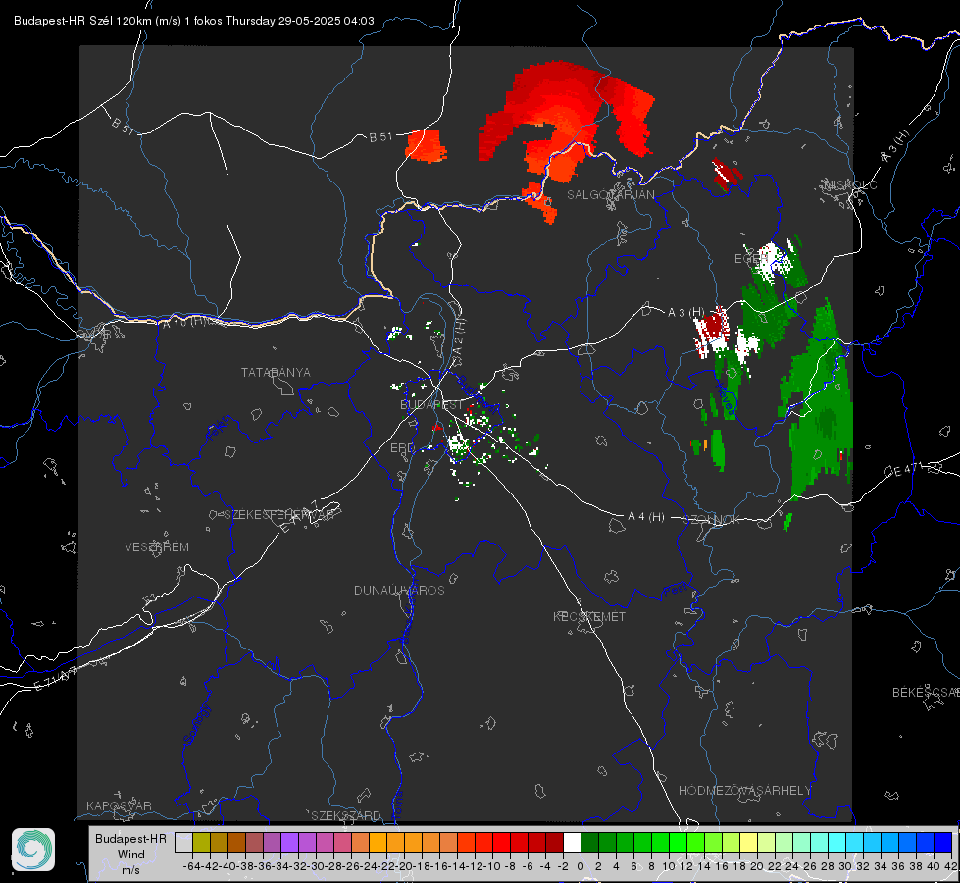Click the small red echo beside the central 'B 51' label
This screenshot has height=883, width=960.
tap(425, 146)
